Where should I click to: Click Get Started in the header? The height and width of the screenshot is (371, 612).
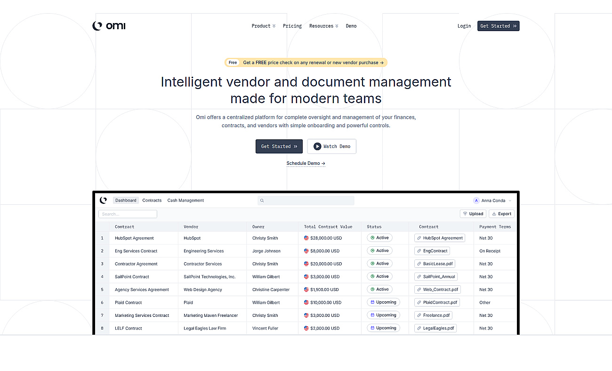pyautogui.click(x=498, y=26)
